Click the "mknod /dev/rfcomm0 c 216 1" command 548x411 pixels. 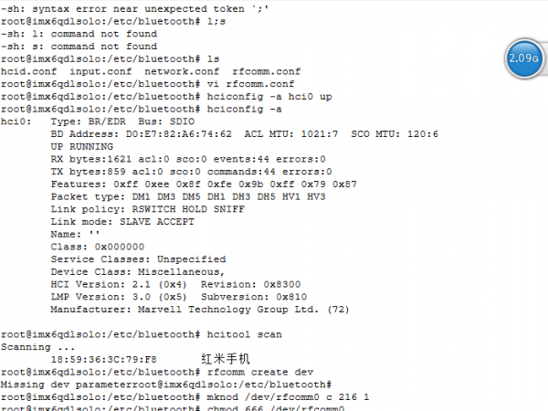290,397
